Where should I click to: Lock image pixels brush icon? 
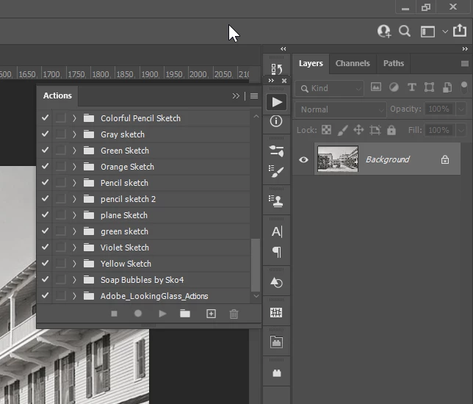[343, 130]
